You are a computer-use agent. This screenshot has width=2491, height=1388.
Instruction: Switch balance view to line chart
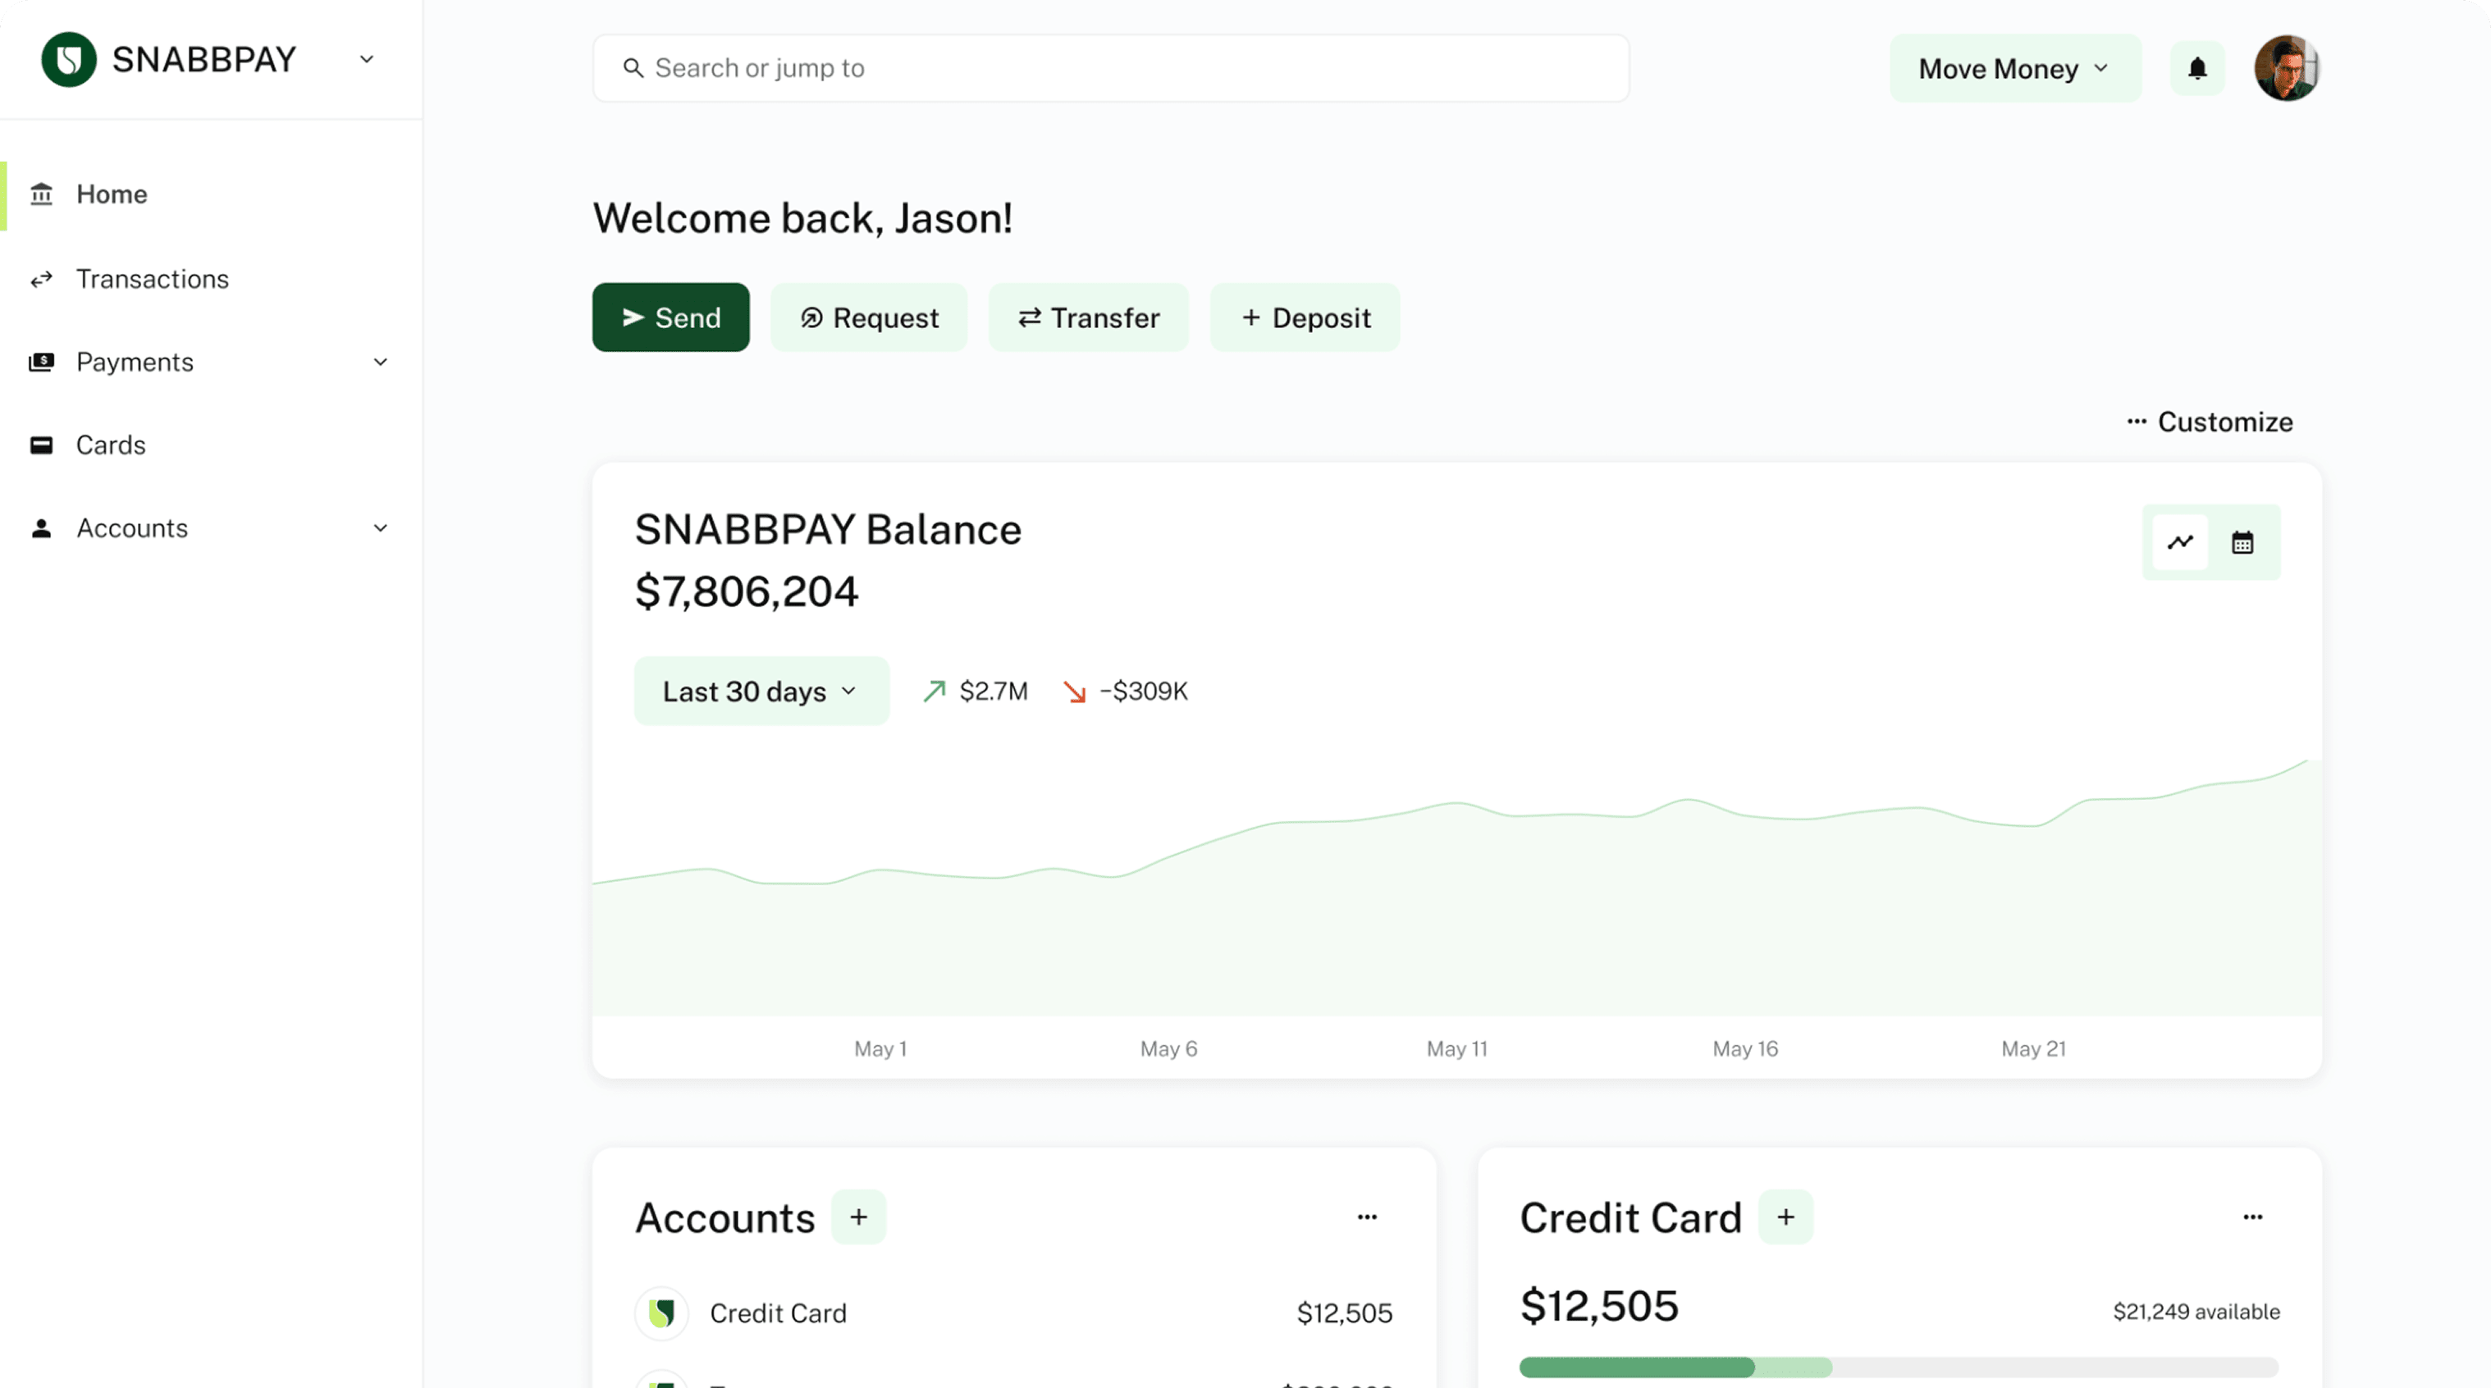(x=2179, y=542)
